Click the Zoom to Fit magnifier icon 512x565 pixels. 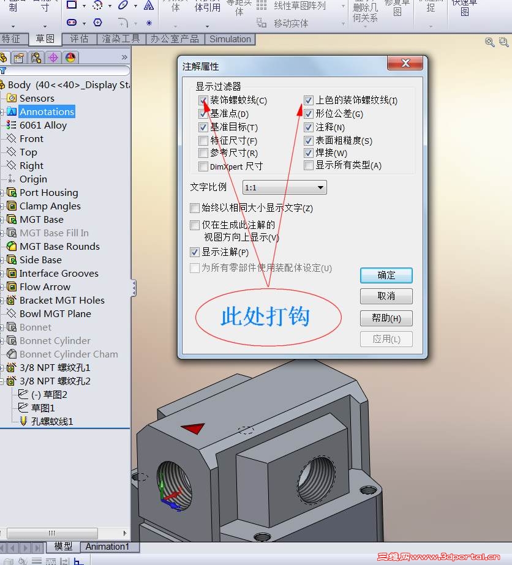point(489,42)
